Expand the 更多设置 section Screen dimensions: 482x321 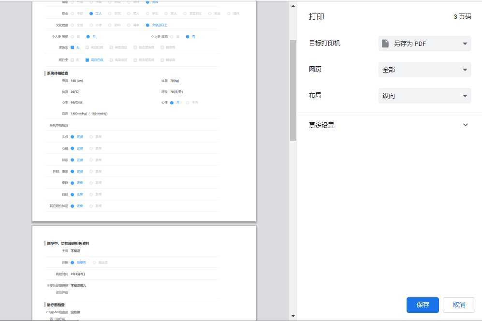point(389,125)
